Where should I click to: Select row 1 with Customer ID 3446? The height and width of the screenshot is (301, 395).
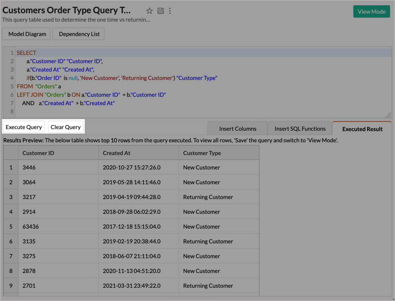coord(11,167)
